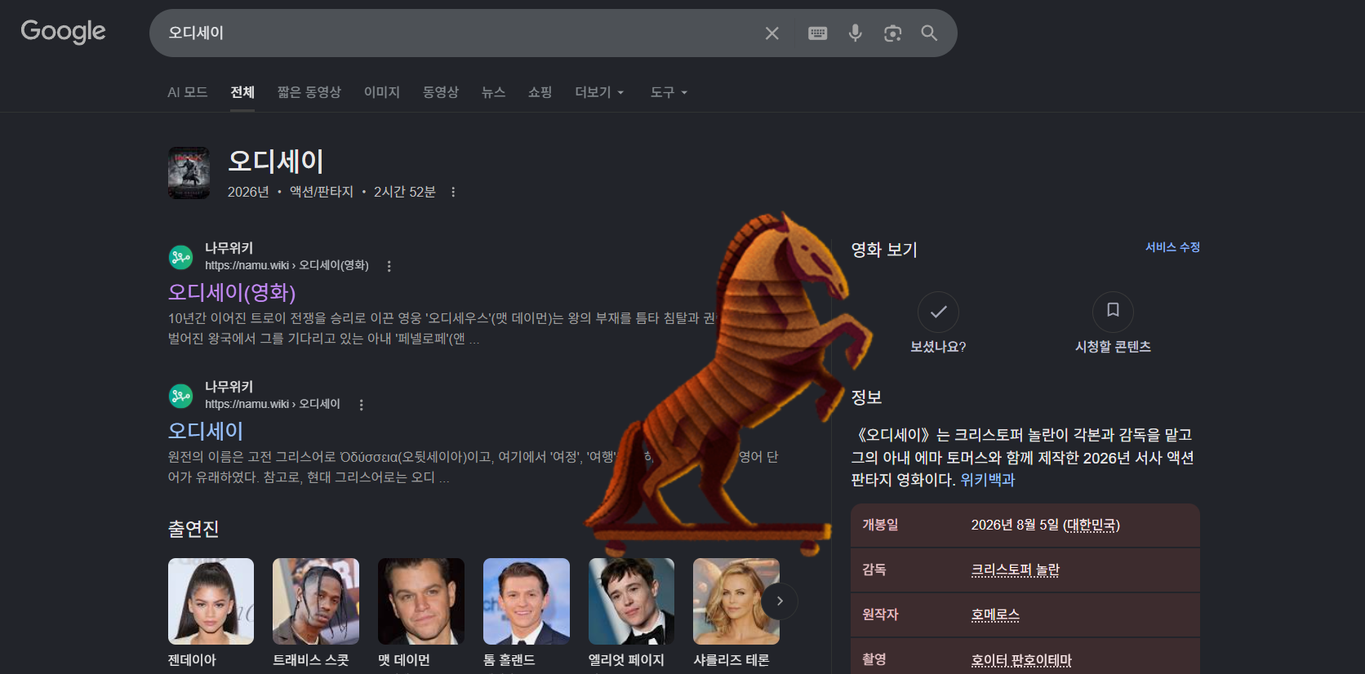Click the 개봉일 row label
This screenshot has width=1365, height=674.
(x=880, y=525)
